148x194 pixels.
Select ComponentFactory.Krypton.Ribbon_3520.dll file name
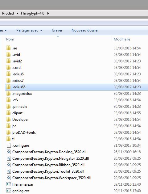click(48, 165)
